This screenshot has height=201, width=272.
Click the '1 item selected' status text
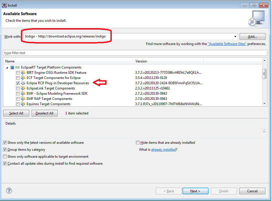coord(77,113)
